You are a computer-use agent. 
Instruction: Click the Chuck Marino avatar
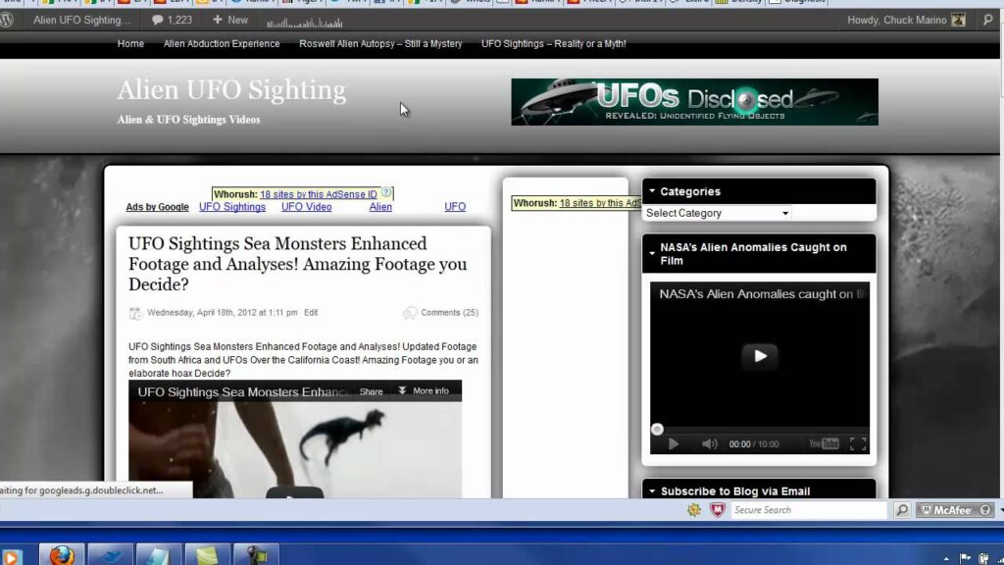(x=958, y=20)
